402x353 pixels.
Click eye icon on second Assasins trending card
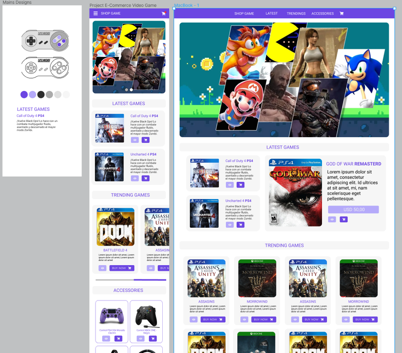point(295,319)
